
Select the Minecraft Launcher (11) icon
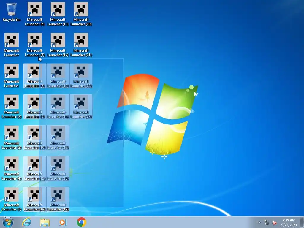(35, 169)
